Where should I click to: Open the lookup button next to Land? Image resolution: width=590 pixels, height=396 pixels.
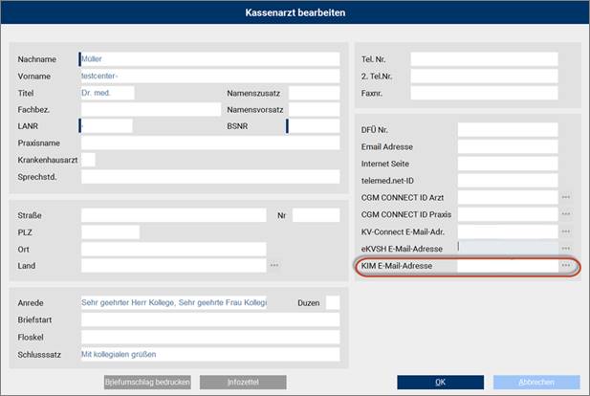274,265
